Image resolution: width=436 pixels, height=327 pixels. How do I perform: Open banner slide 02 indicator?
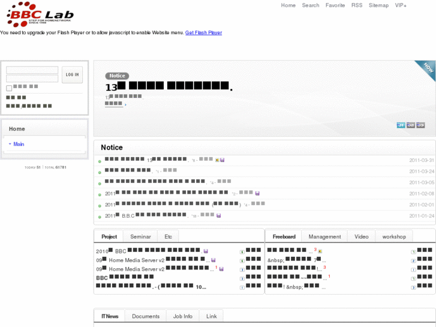[x=411, y=125]
